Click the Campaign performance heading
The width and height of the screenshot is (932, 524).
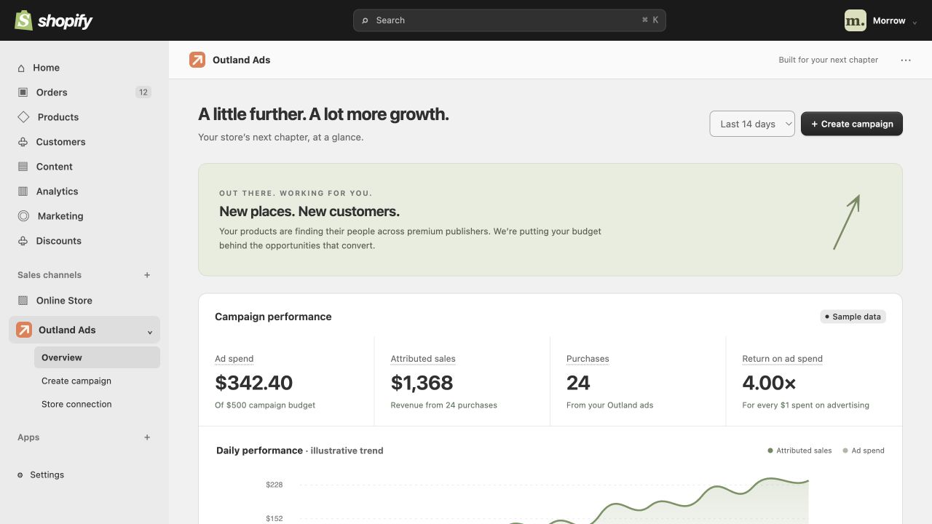click(273, 317)
